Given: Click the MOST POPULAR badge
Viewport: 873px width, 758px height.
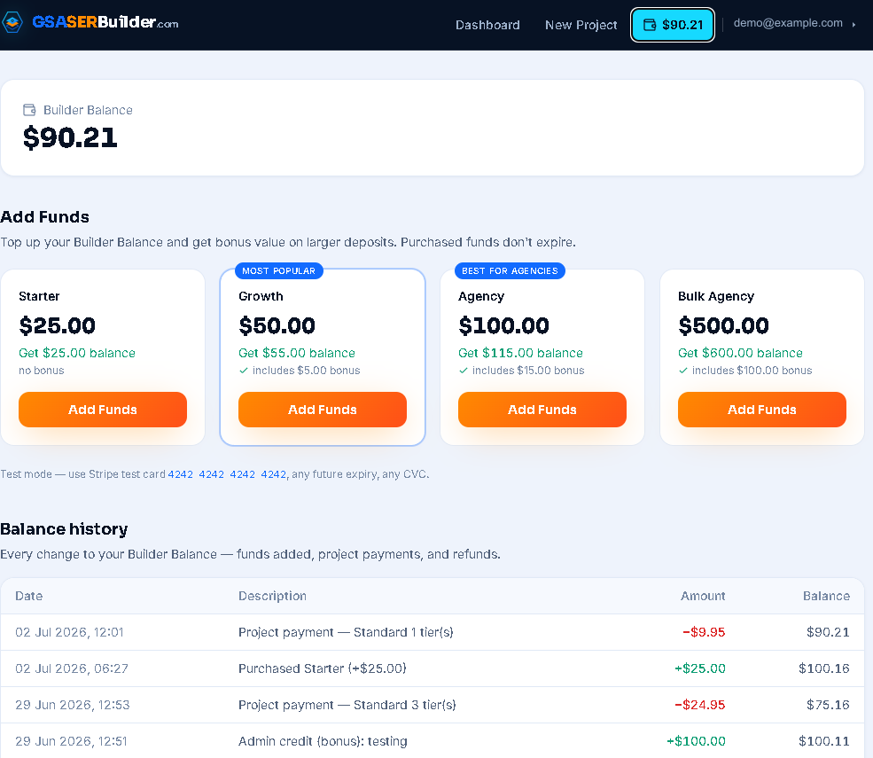Looking at the screenshot, I should tap(279, 270).
